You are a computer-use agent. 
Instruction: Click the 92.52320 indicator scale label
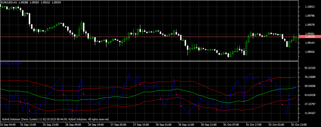coord(310,68)
